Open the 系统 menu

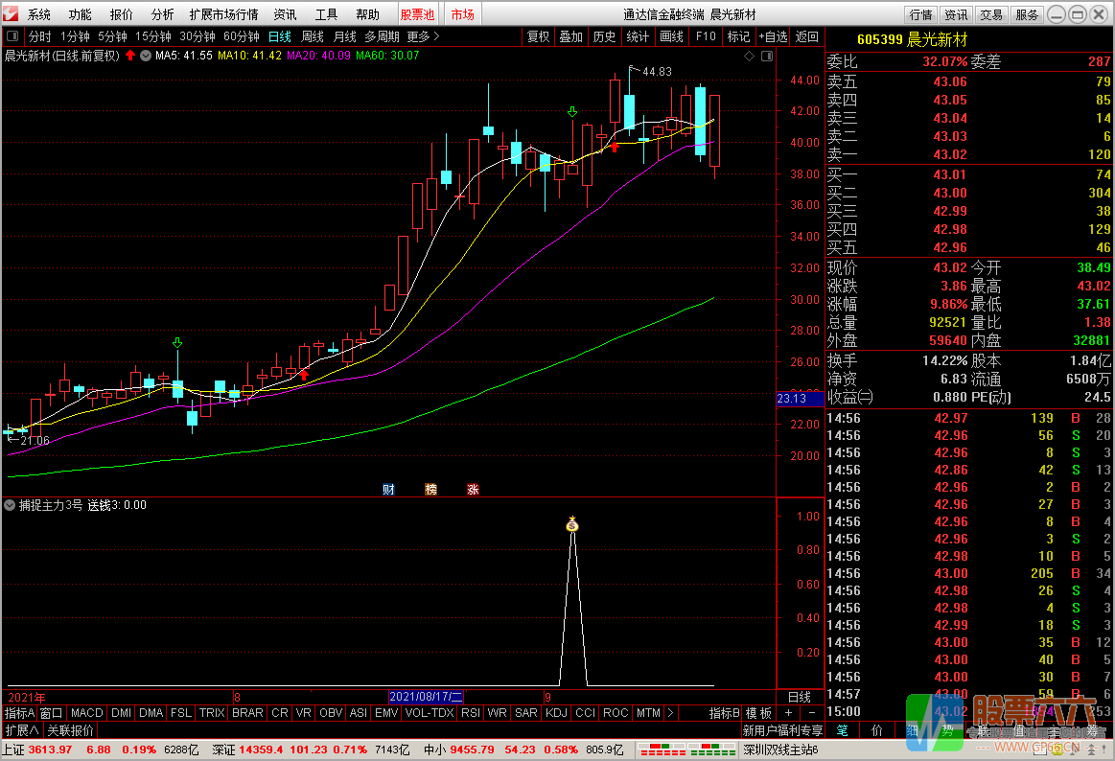coord(39,14)
